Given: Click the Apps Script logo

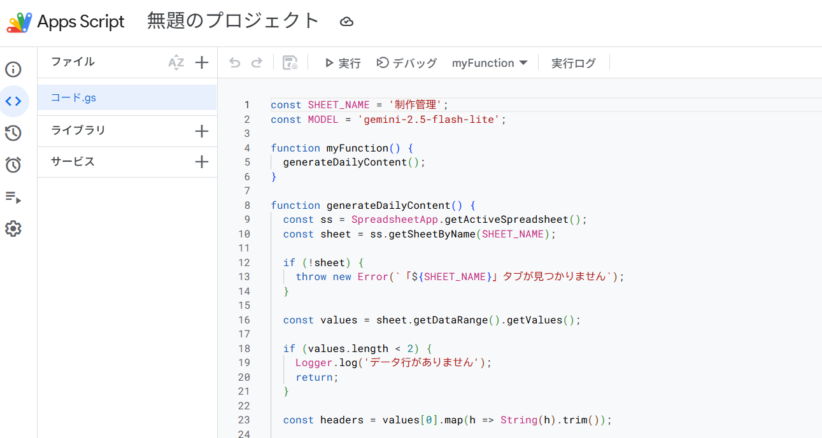Looking at the screenshot, I should [x=19, y=22].
